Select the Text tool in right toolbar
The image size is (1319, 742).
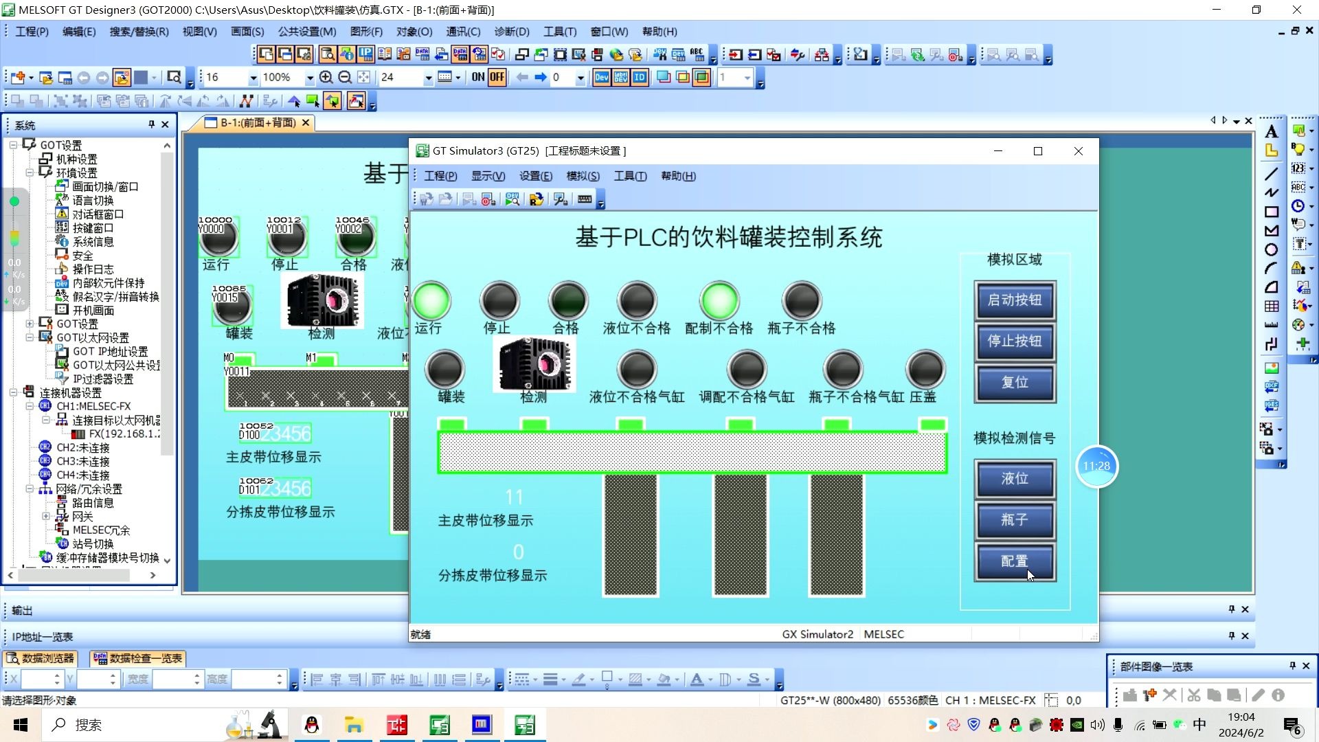[1272, 132]
